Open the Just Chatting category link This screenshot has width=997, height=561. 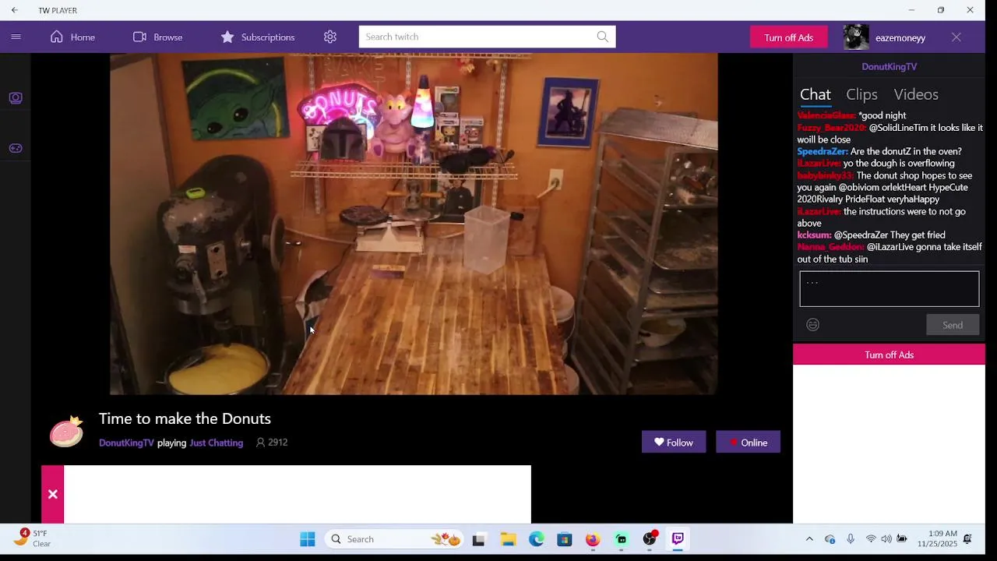click(x=217, y=443)
